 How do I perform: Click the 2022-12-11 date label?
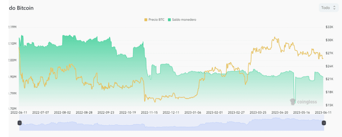171,113
